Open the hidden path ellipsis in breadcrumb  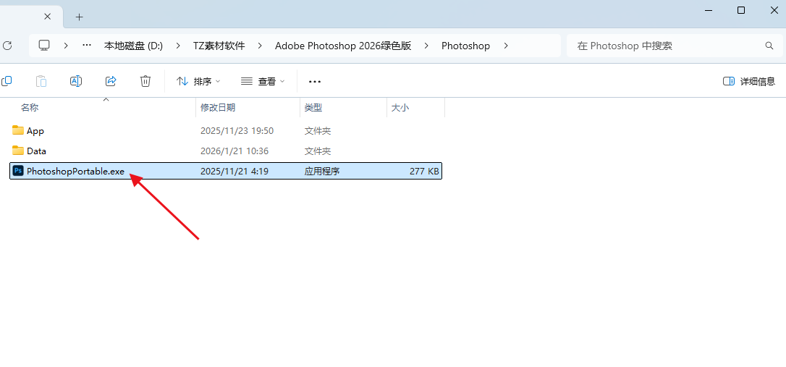point(87,45)
